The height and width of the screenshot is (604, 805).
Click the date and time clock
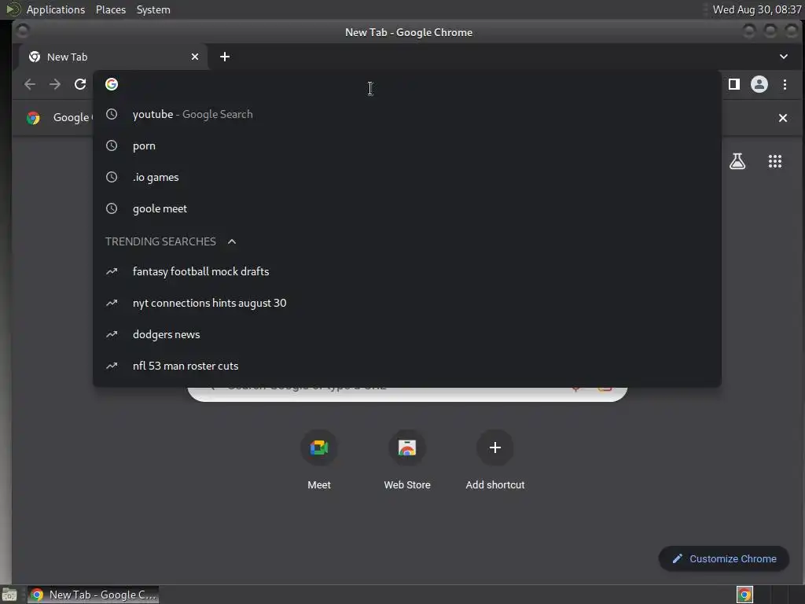point(757,9)
